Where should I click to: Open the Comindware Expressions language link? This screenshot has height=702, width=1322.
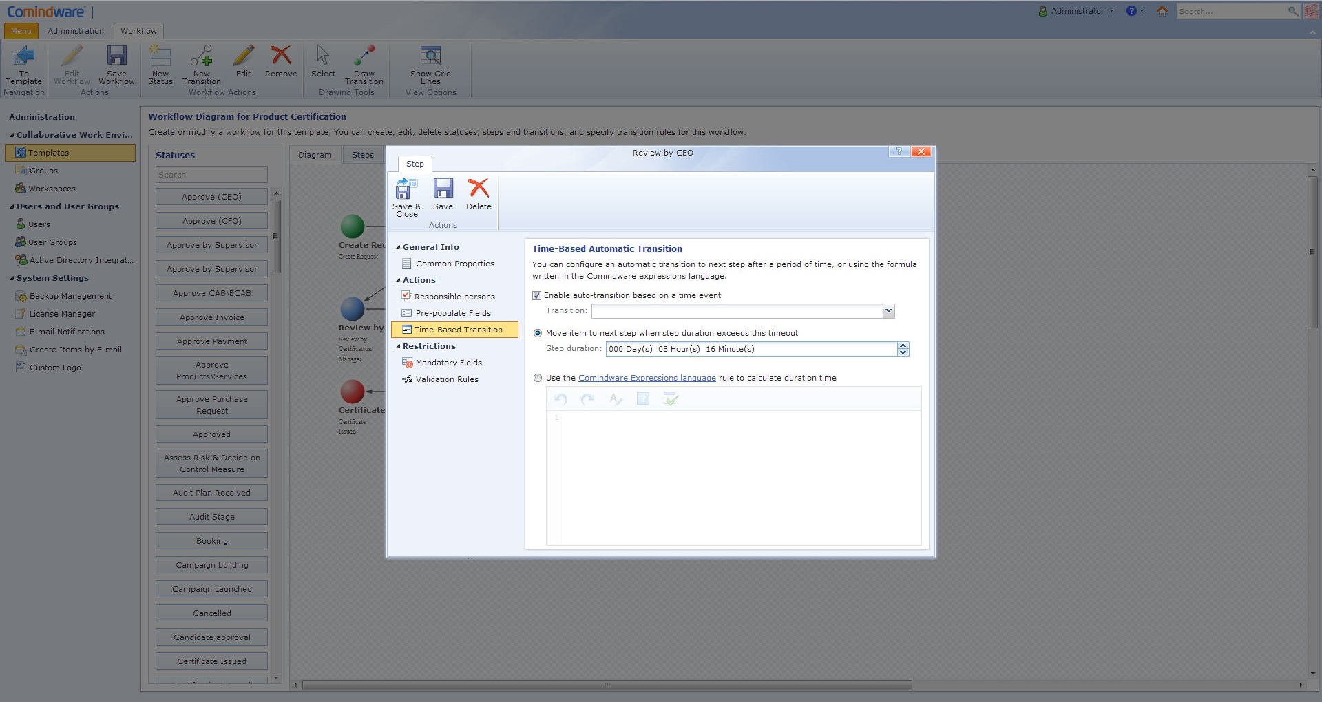pyautogui.click(x=647, y=378)
